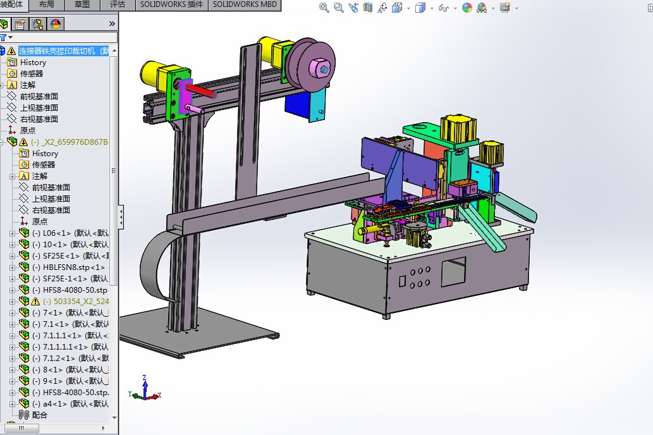The height and width of the screenshot is (435, 653).
Task: Expand the SF25E<1> component node
Action: 12,256
